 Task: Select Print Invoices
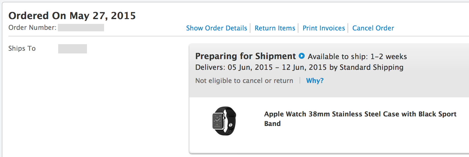click(x=324, y=28)
